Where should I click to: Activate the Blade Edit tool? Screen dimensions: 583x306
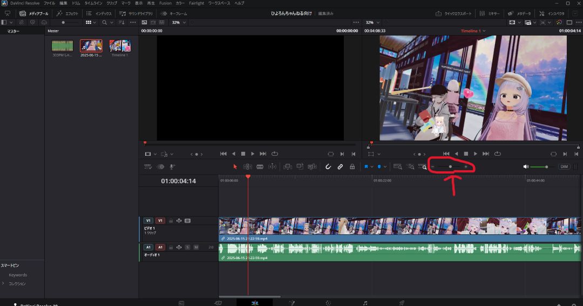click(260, 167)
